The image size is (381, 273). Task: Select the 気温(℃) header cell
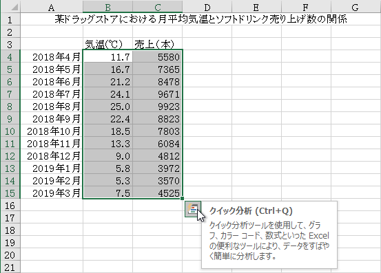[x=107, y=44]
